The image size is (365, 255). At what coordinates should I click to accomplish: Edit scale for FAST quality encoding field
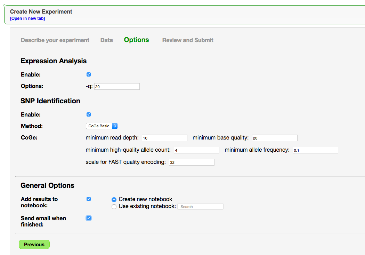click(x=192, y=162)
